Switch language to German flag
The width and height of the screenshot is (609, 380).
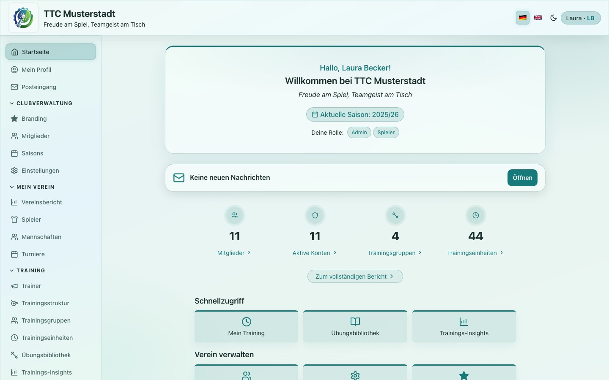523,18
